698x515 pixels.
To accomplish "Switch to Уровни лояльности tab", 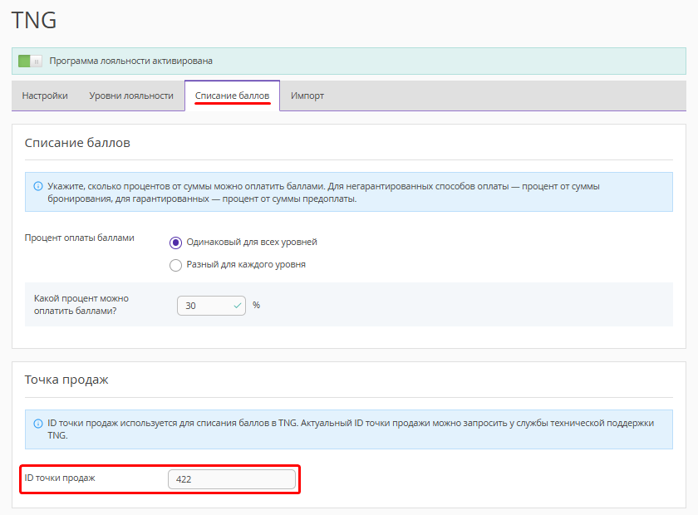I will click(131, 96).
